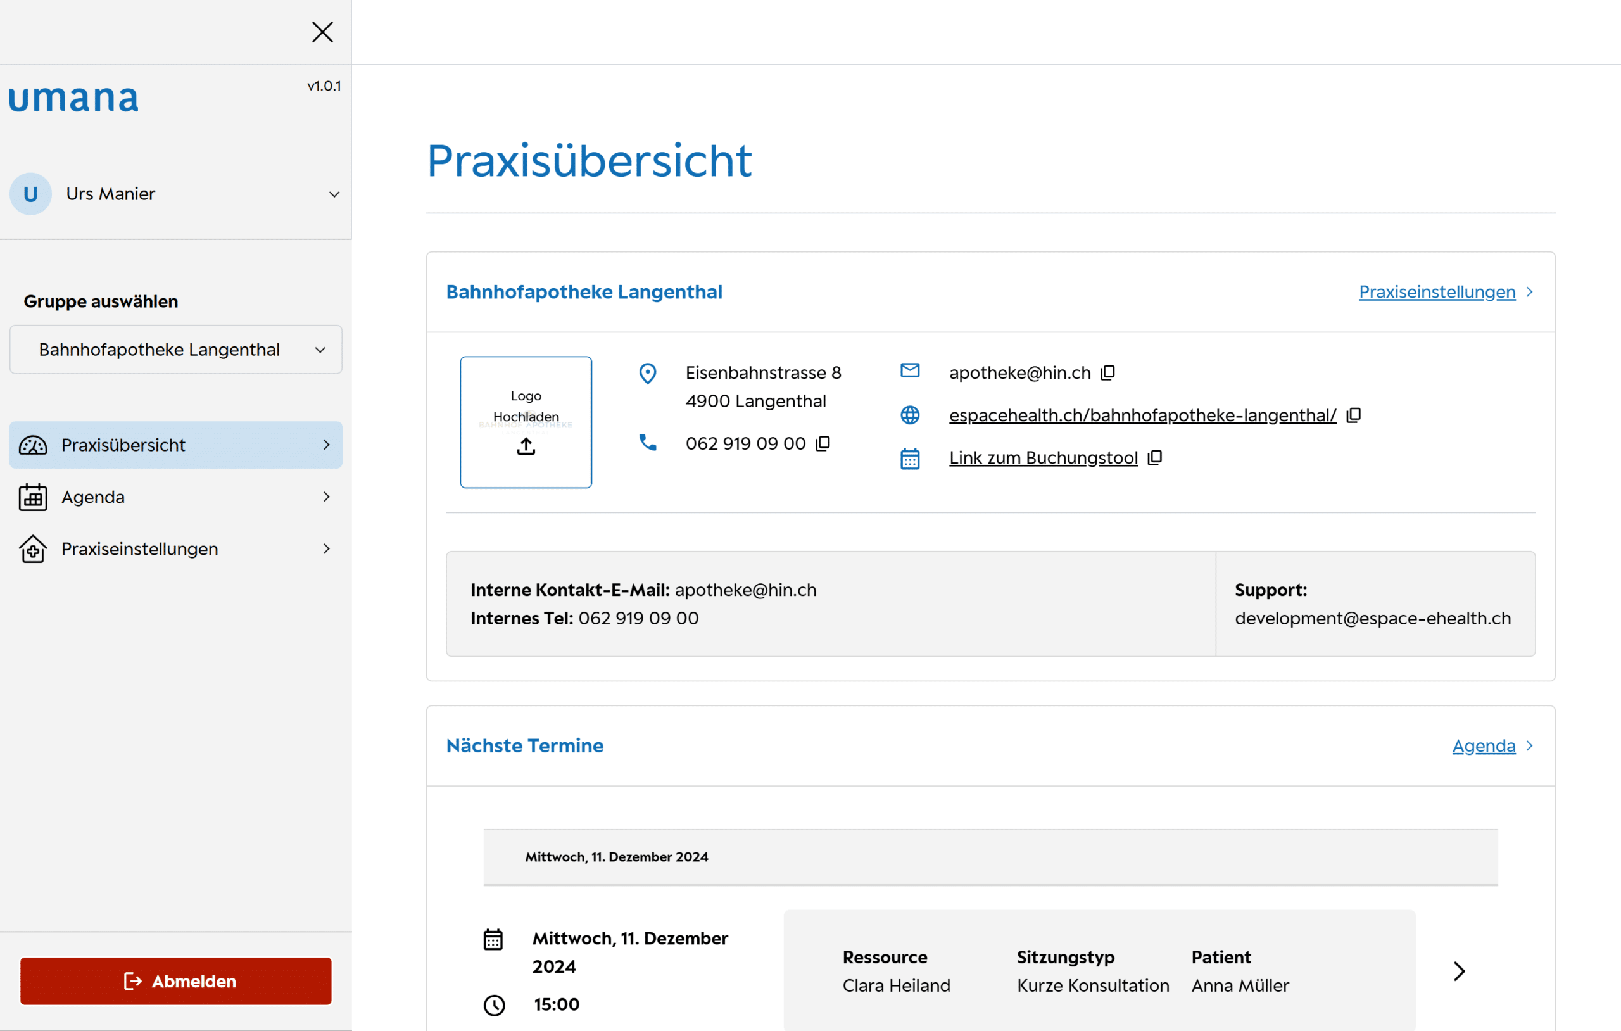Click the Urs Manier avatar circle
The height and width of the screenshot is (1031, 1621).
30,194
